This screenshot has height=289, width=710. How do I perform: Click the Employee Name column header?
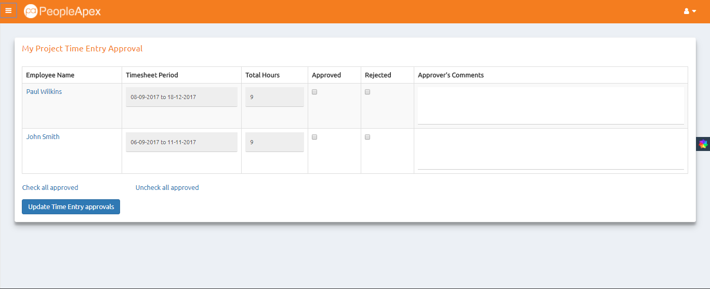point(50,75)
